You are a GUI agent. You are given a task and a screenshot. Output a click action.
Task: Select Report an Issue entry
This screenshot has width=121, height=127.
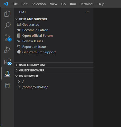click(34, 47)
